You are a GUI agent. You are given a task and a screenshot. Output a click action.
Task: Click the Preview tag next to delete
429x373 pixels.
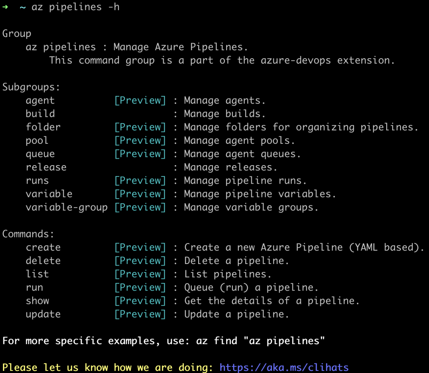(x=140, y=261)
